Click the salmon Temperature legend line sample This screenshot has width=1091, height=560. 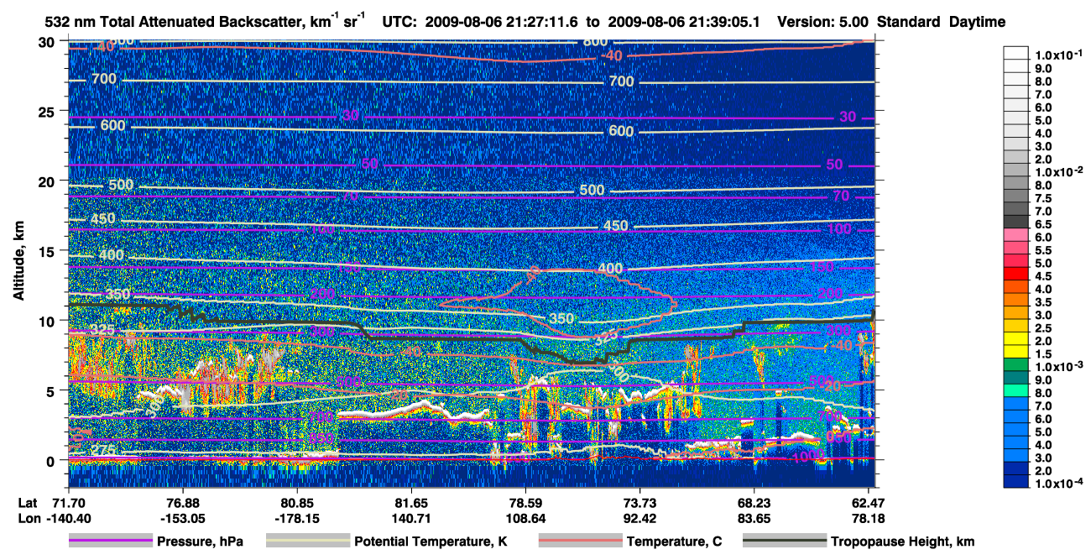point(579,542)
